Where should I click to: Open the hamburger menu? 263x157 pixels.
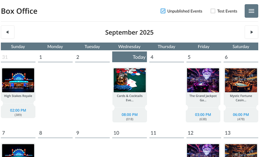[251, 11]
